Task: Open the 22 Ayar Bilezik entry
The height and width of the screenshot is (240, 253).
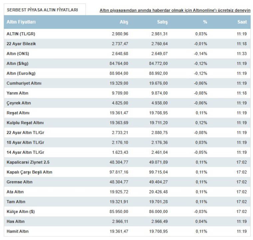Action: [21, 44]
